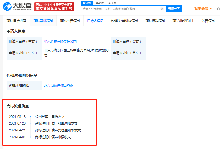
Task: Click 商标注册申请---驳回通知发文 entry
Action: (56, 123)
